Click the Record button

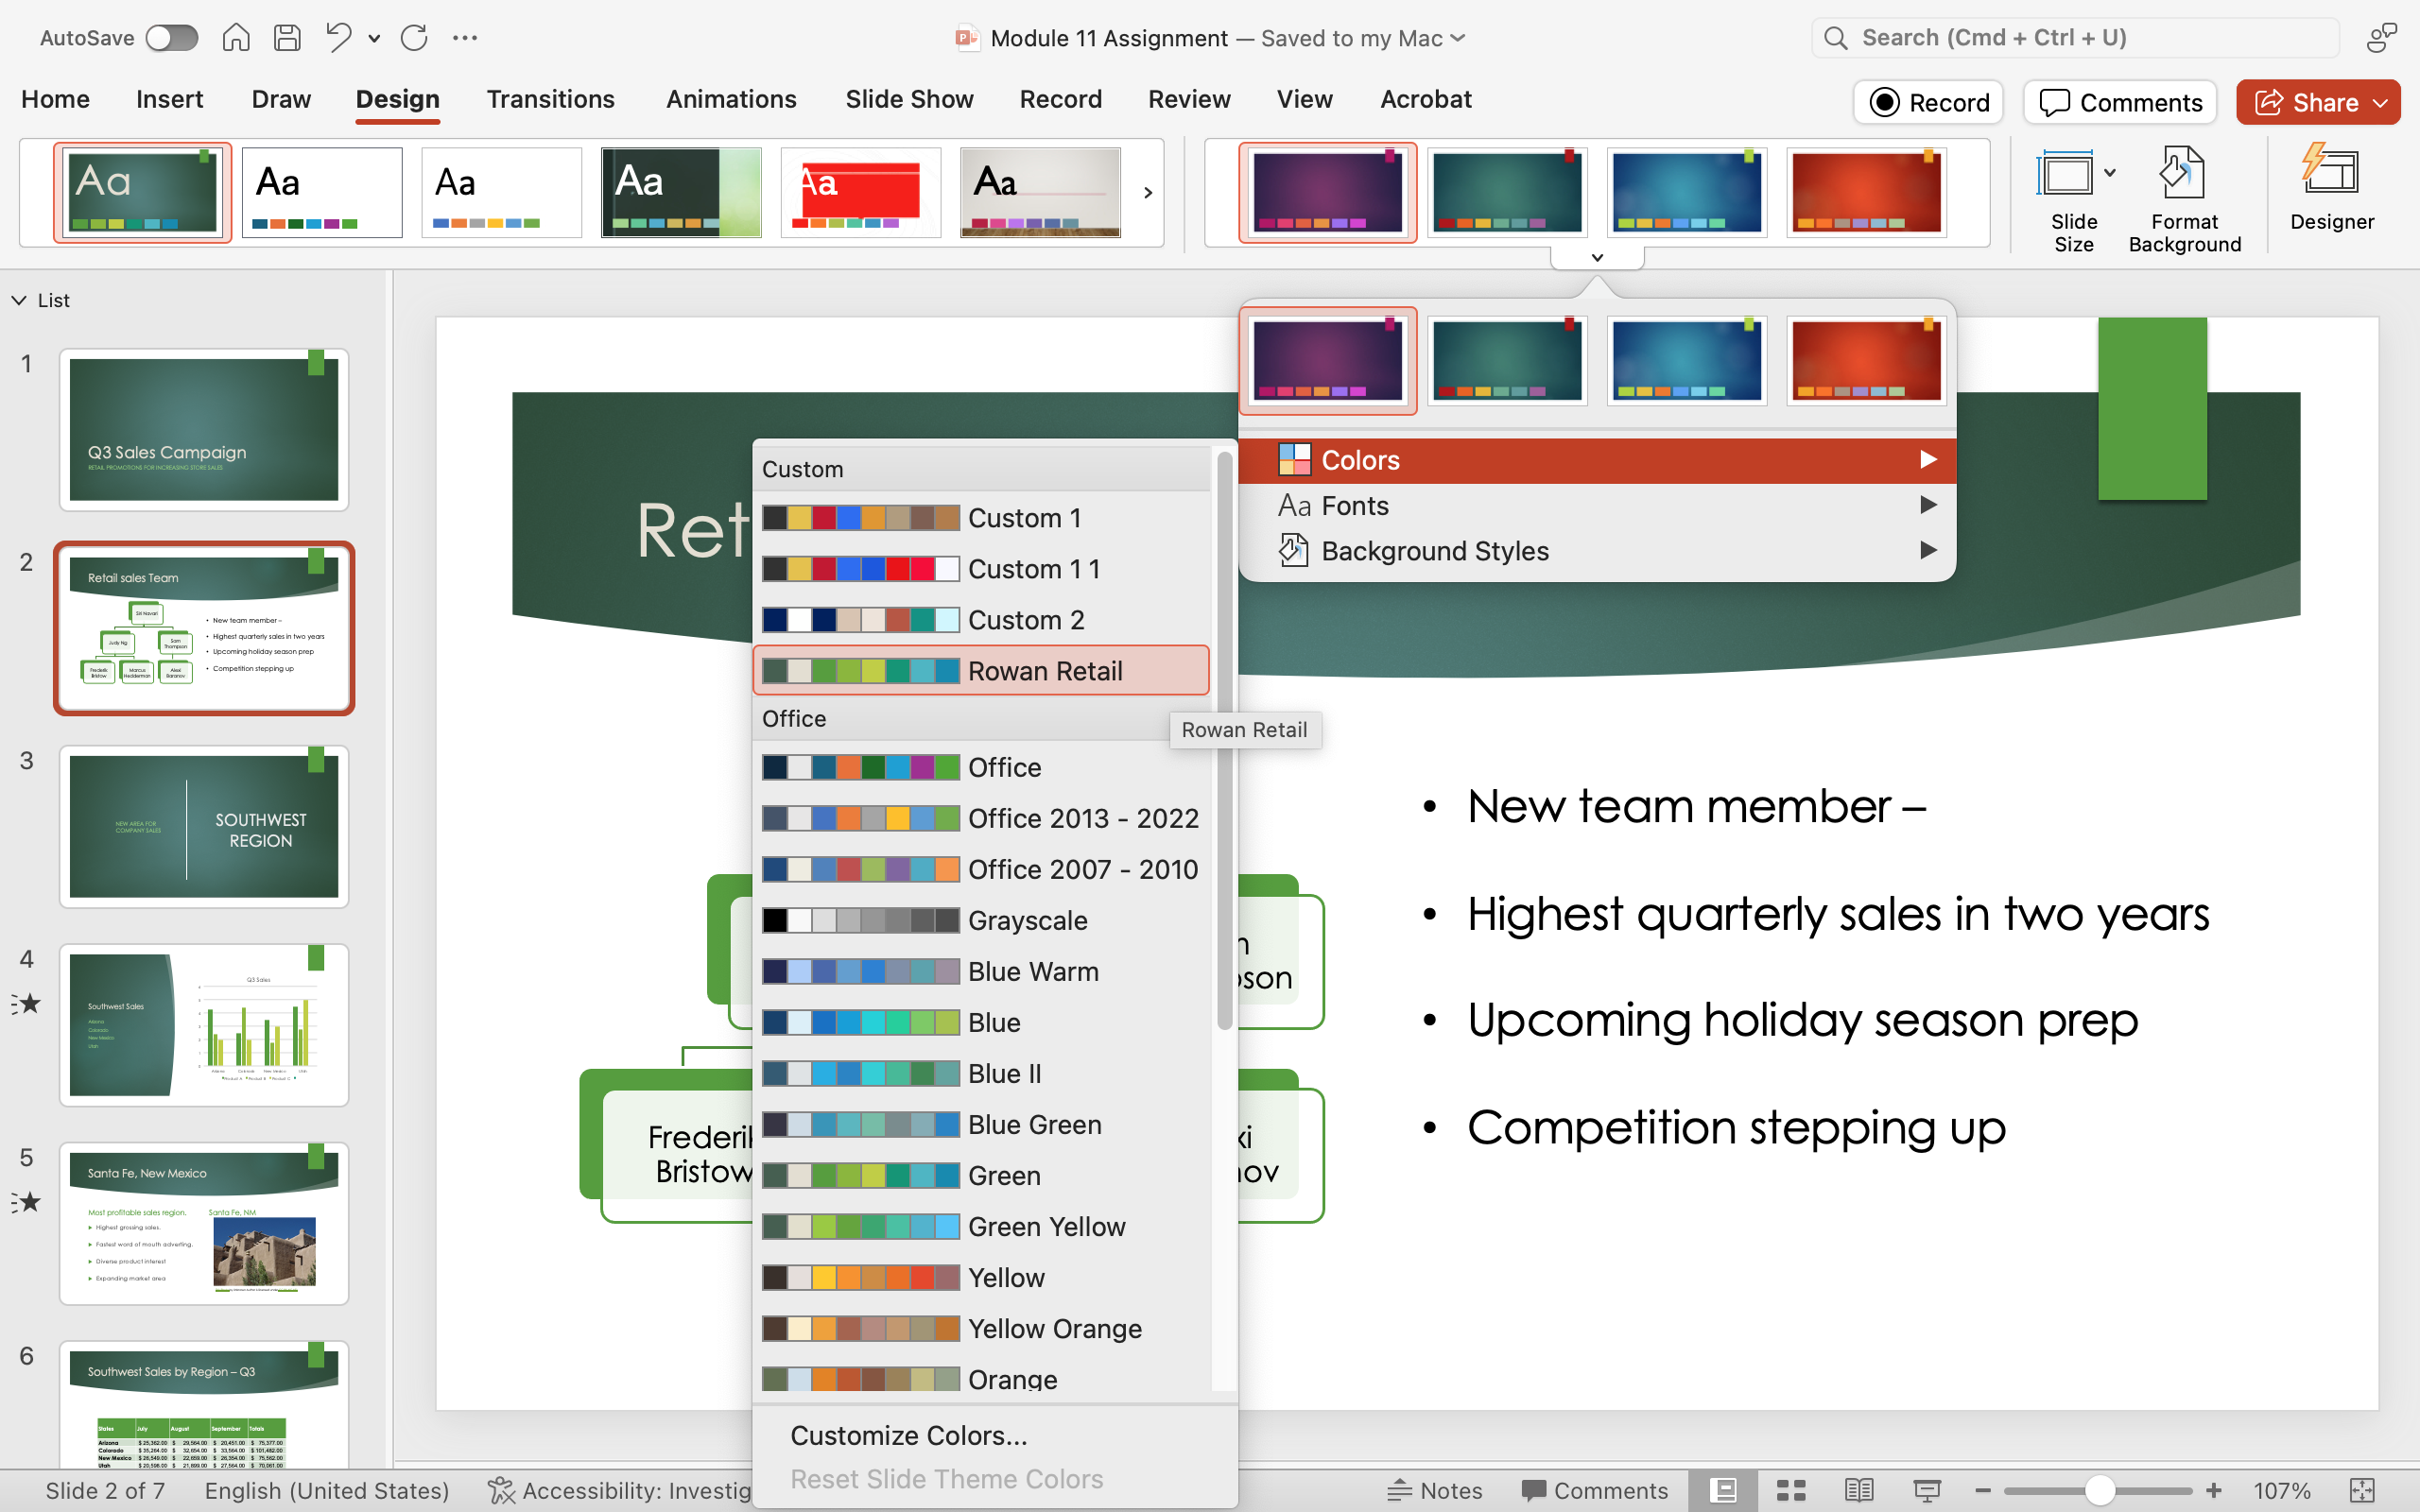[1929, 102]
